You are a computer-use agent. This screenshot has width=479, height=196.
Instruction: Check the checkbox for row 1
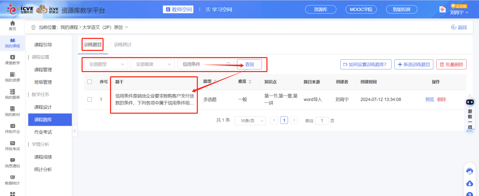coord(90,99)
